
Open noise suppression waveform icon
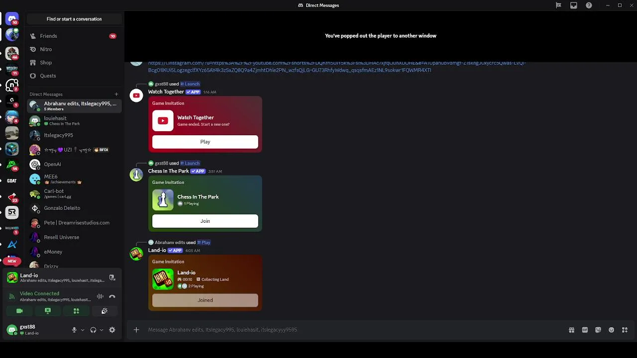[x=100, y=296]
